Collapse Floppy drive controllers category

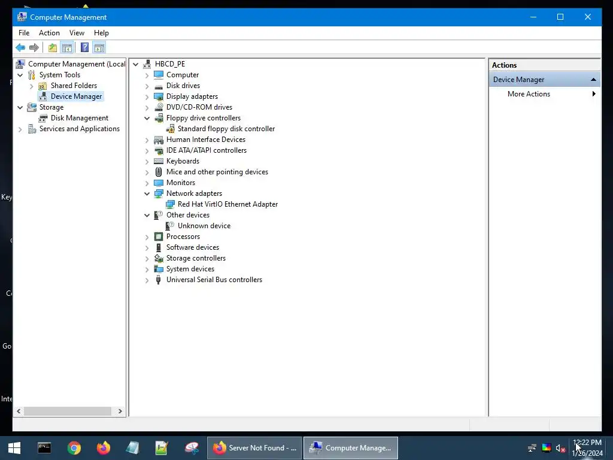pyautogui.click(x=147, y=118)
